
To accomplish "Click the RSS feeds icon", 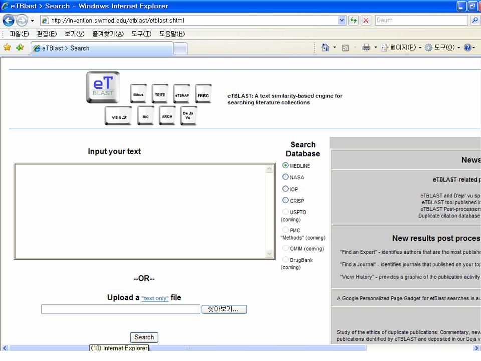I will (x=345, y=48).
